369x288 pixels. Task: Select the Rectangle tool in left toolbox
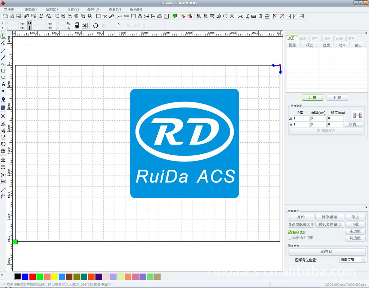pos(3,71)
